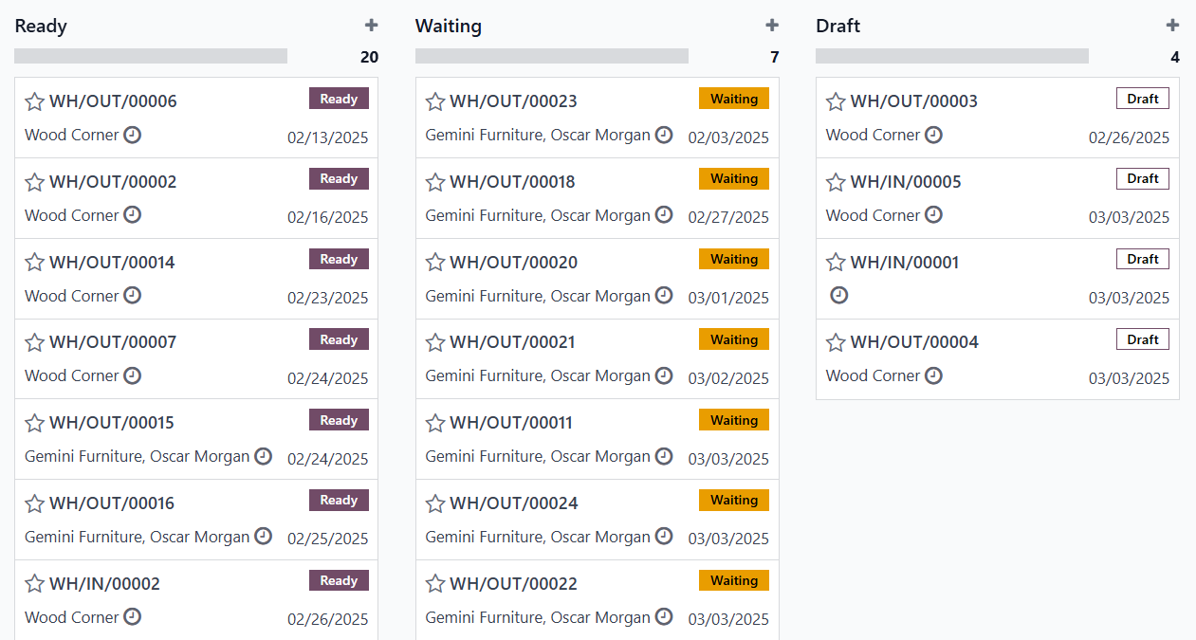Mark WH/OUT/00018 as favorite
Image resolution: width=1196 pixels, height=640 pixels.
(435, 182)
